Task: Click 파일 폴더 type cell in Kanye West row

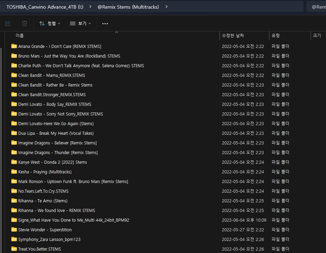Action: click(280, 162)
